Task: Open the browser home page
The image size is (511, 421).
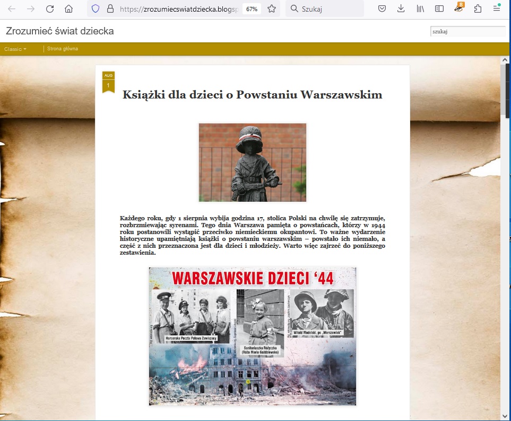Action: (69, 9)
